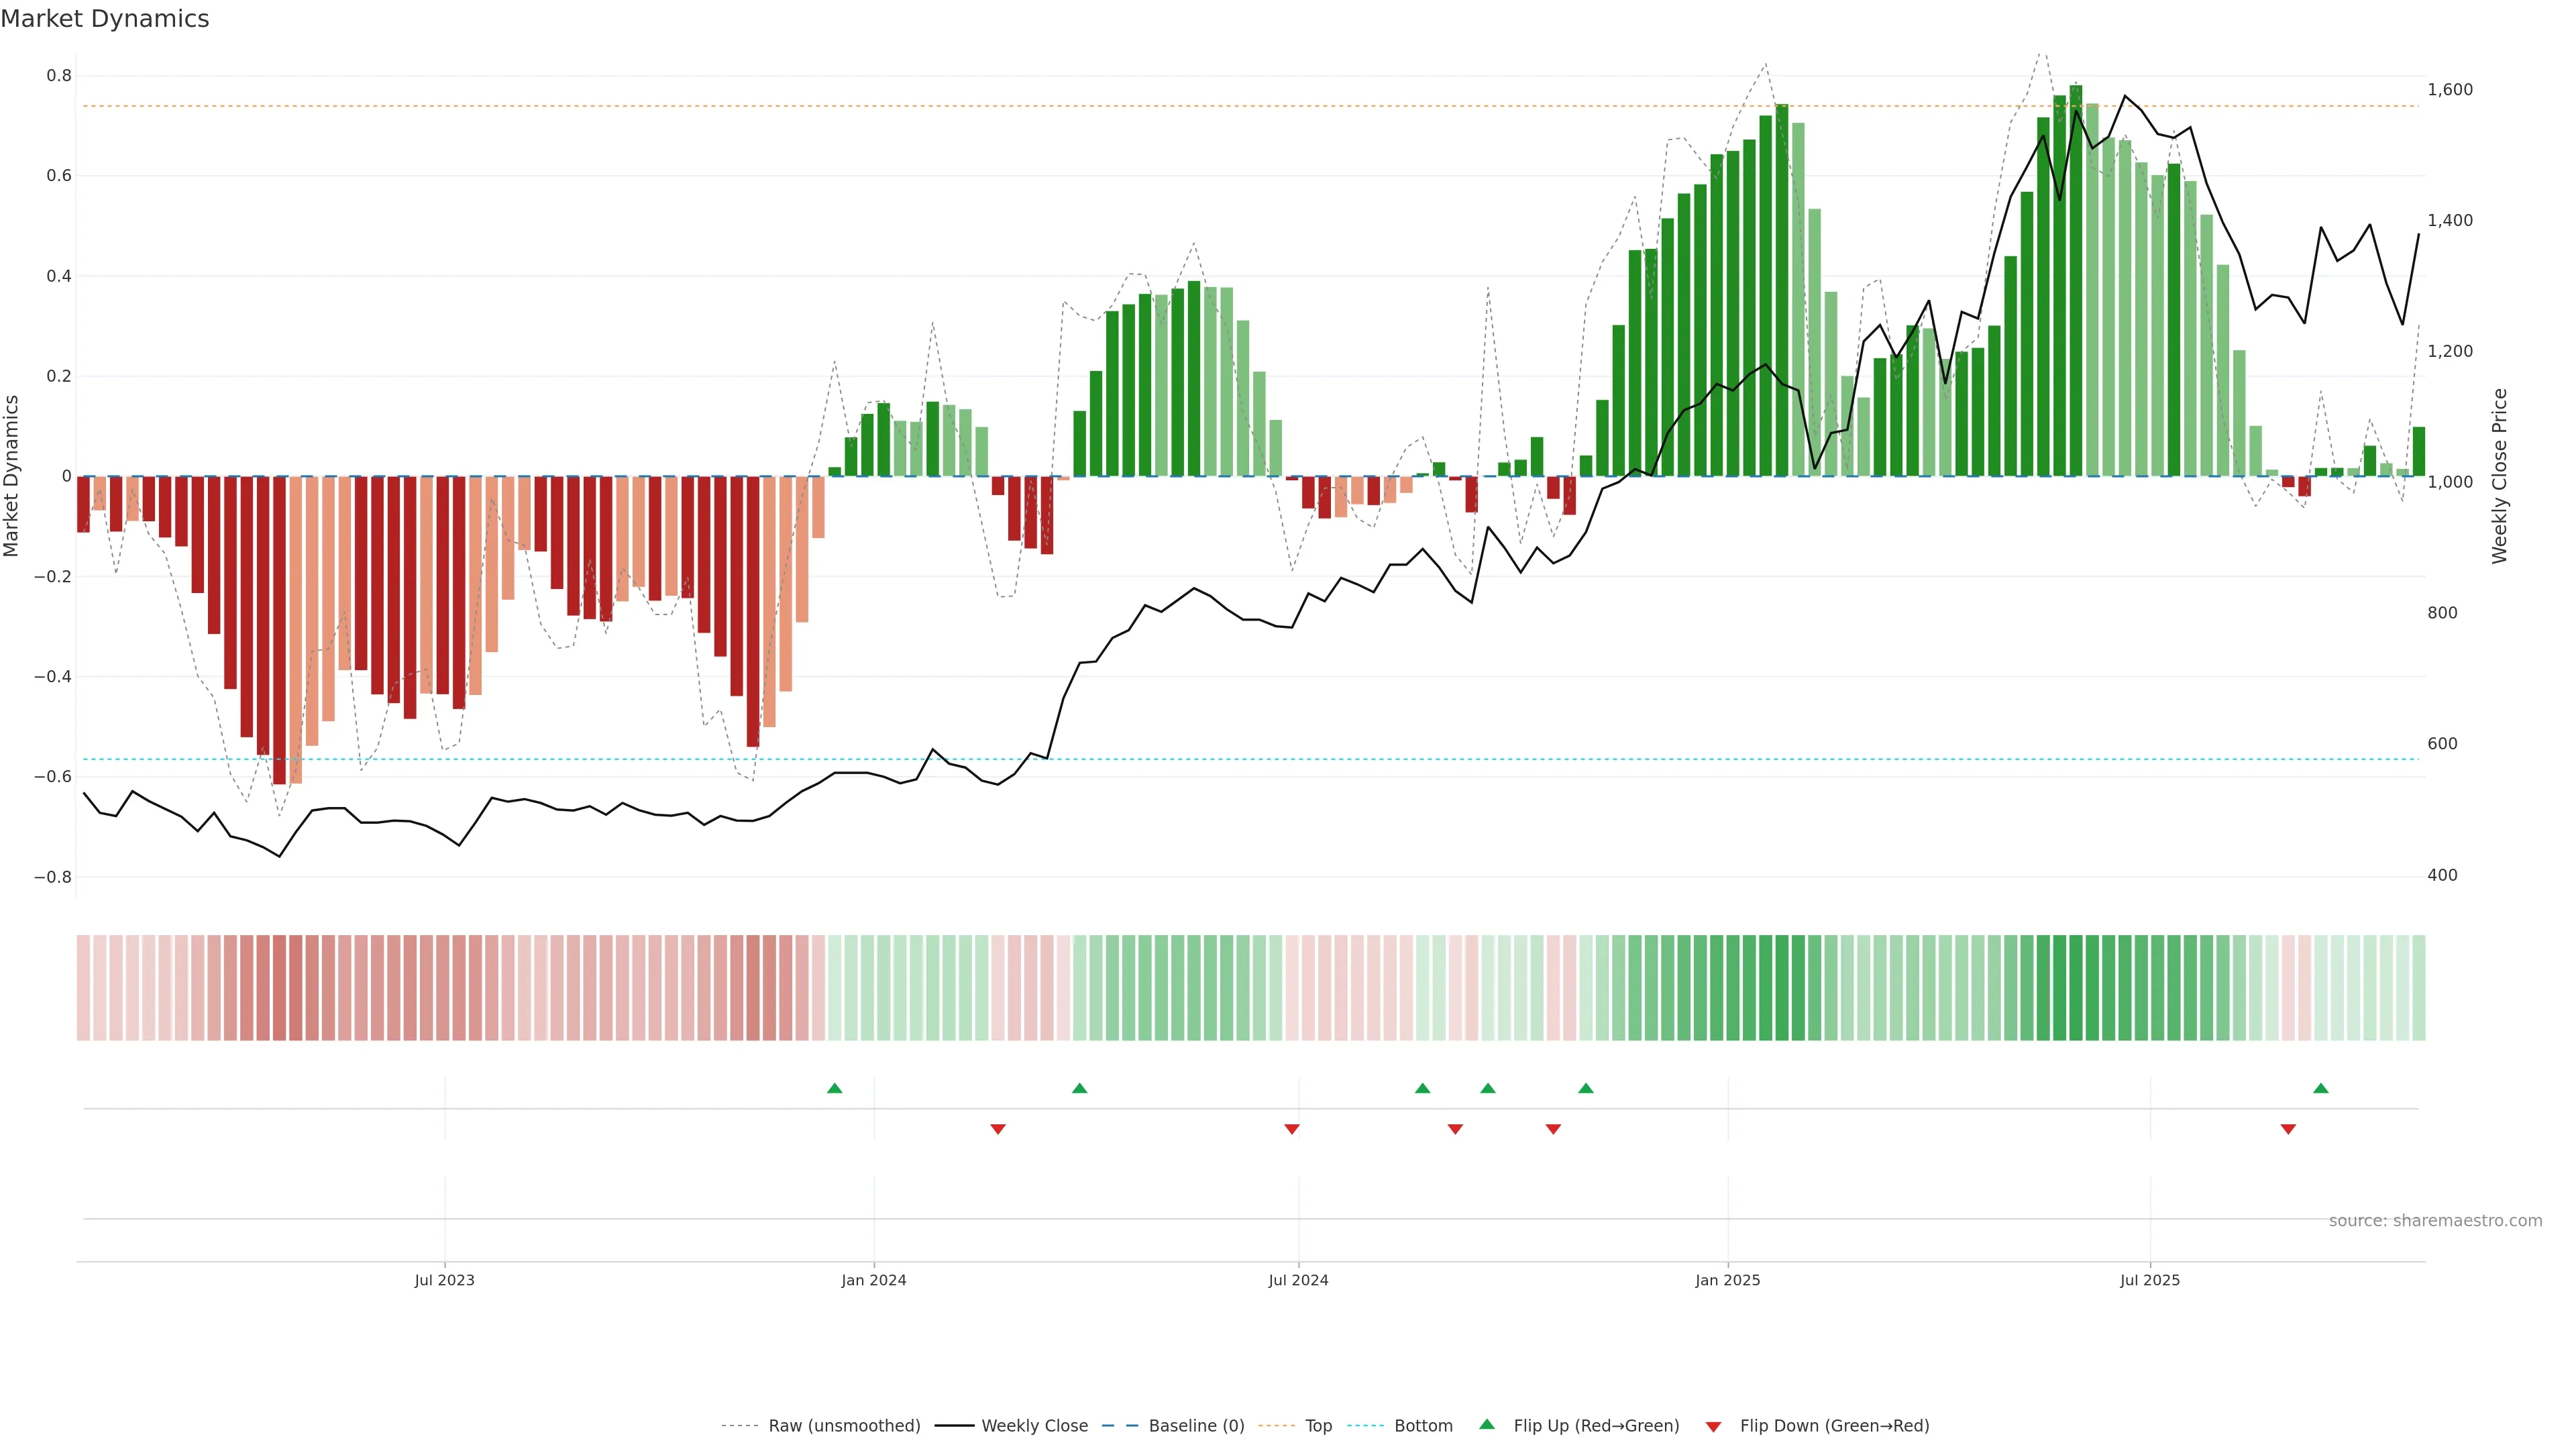Click the red Flip Down marker nearest Jul 2024
Image resolution: width=2576 pixels, height=1449 pixels.
pos(1292,1129)
